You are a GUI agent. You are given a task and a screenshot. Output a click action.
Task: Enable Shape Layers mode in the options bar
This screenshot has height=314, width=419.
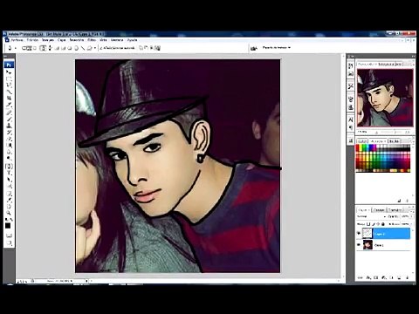[x=24, y=48]
